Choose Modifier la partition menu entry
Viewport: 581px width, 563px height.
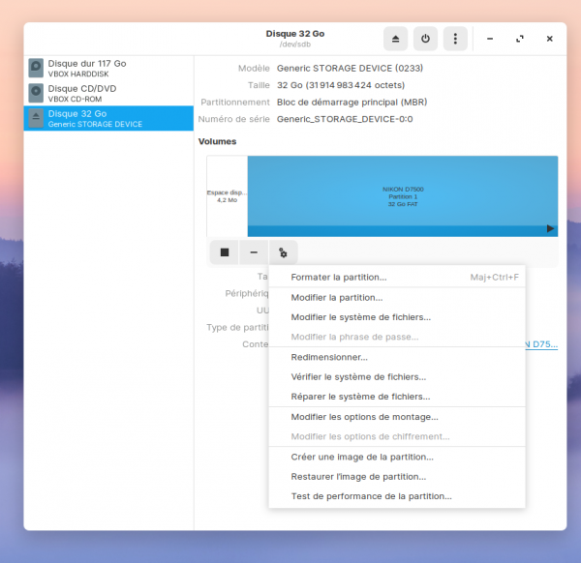pyautogui.click(x=336, y=298)
